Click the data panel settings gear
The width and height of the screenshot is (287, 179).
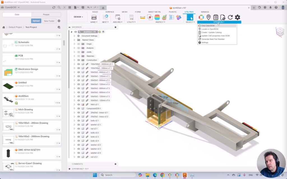(59, 21)
